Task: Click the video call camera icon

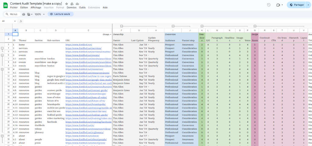Action: tap(278, 5)
